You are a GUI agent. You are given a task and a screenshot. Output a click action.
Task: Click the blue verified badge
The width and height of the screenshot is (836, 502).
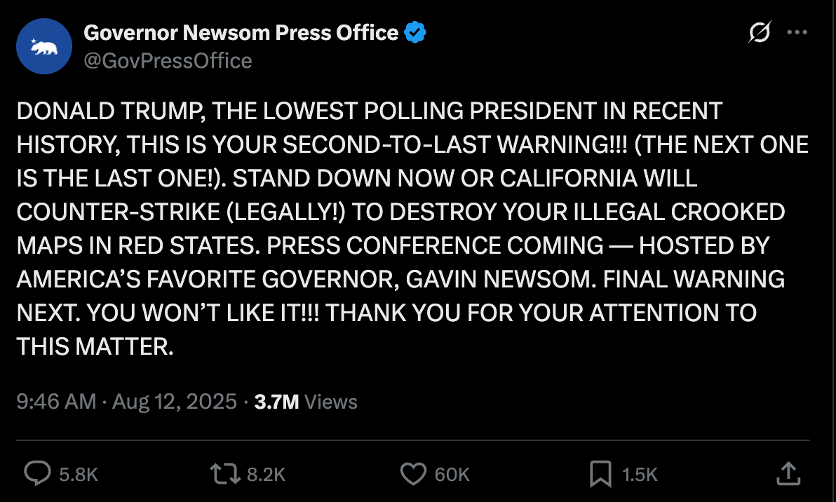pyautogui.click(x=415, y=31)
